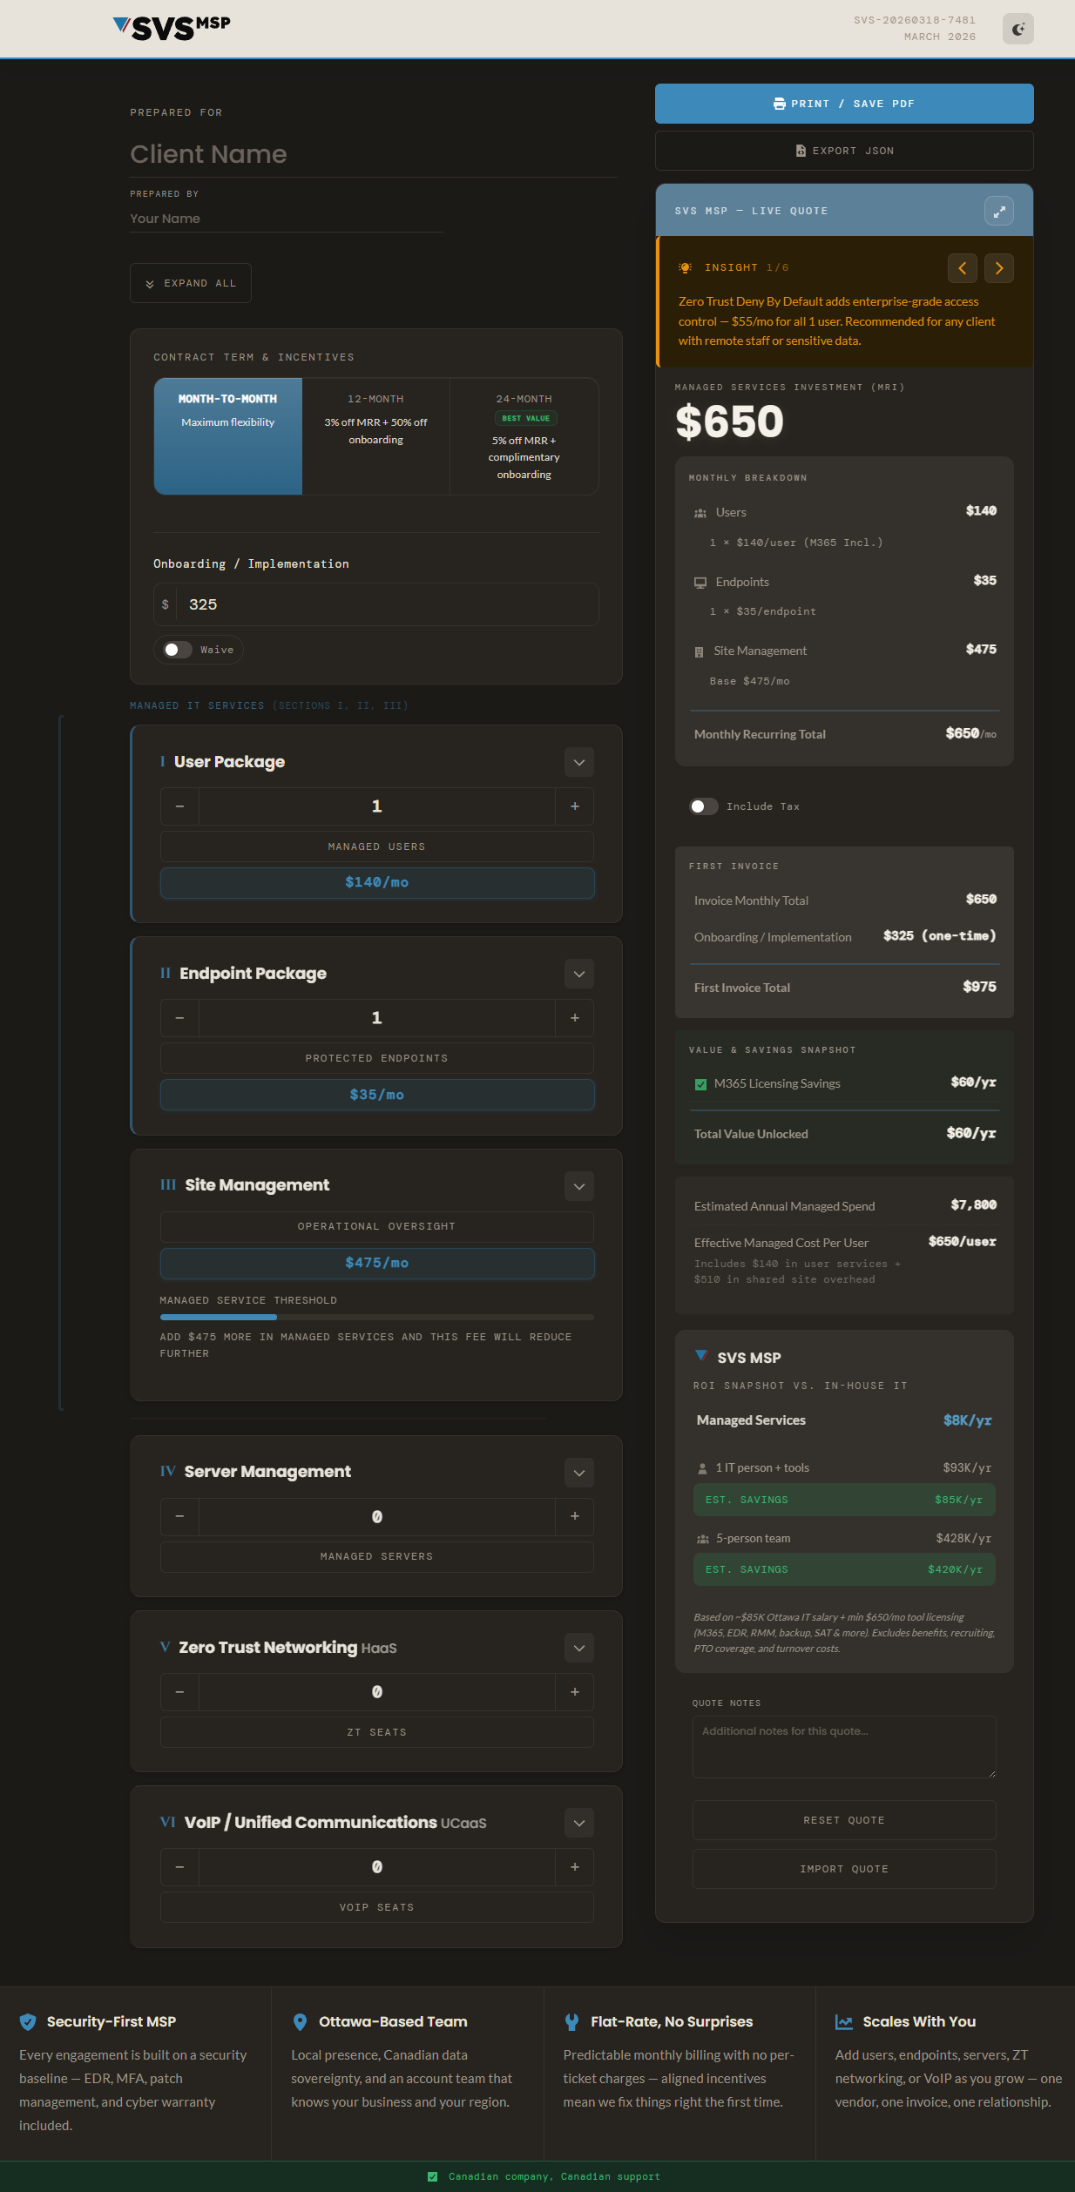1075x2192 pixels.
Task: Click Print / Save PDF button
Action: tap(843, 104)
